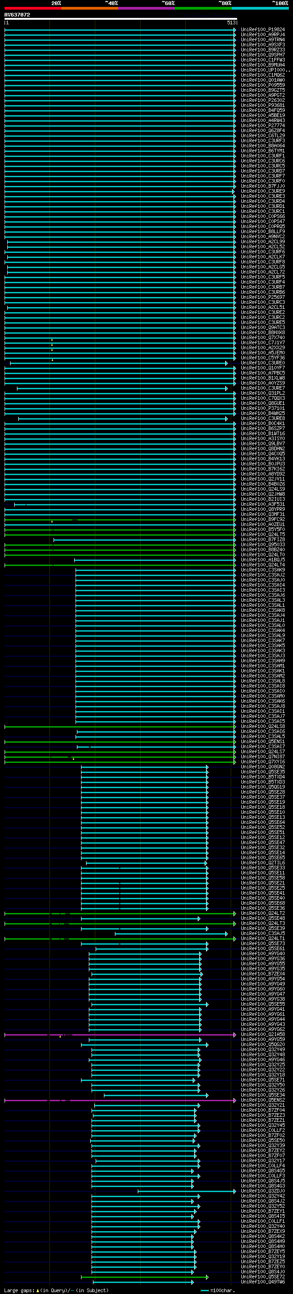This screenshot has width=293, height=1294.
Task: Select label UniRef100_Q95033
Action: coord(262,544)
